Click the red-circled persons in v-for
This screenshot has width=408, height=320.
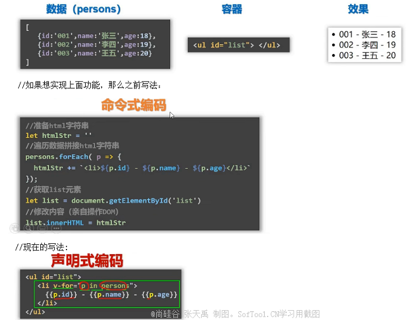(x=115, y=286)
